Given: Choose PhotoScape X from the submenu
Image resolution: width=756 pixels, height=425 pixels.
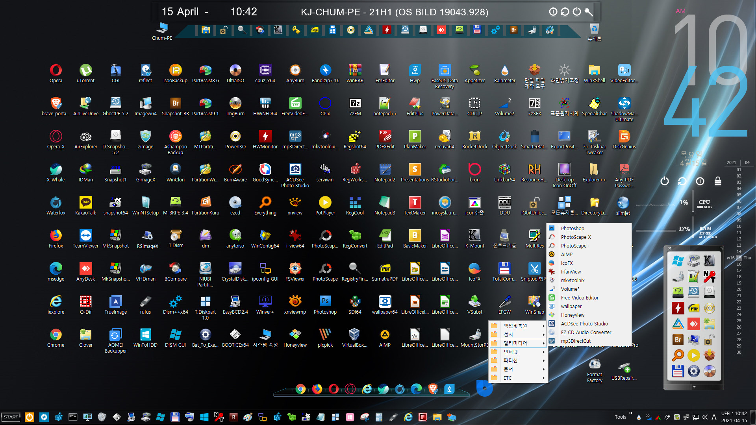Looking at the screenshot, I should tap(589, 237).
